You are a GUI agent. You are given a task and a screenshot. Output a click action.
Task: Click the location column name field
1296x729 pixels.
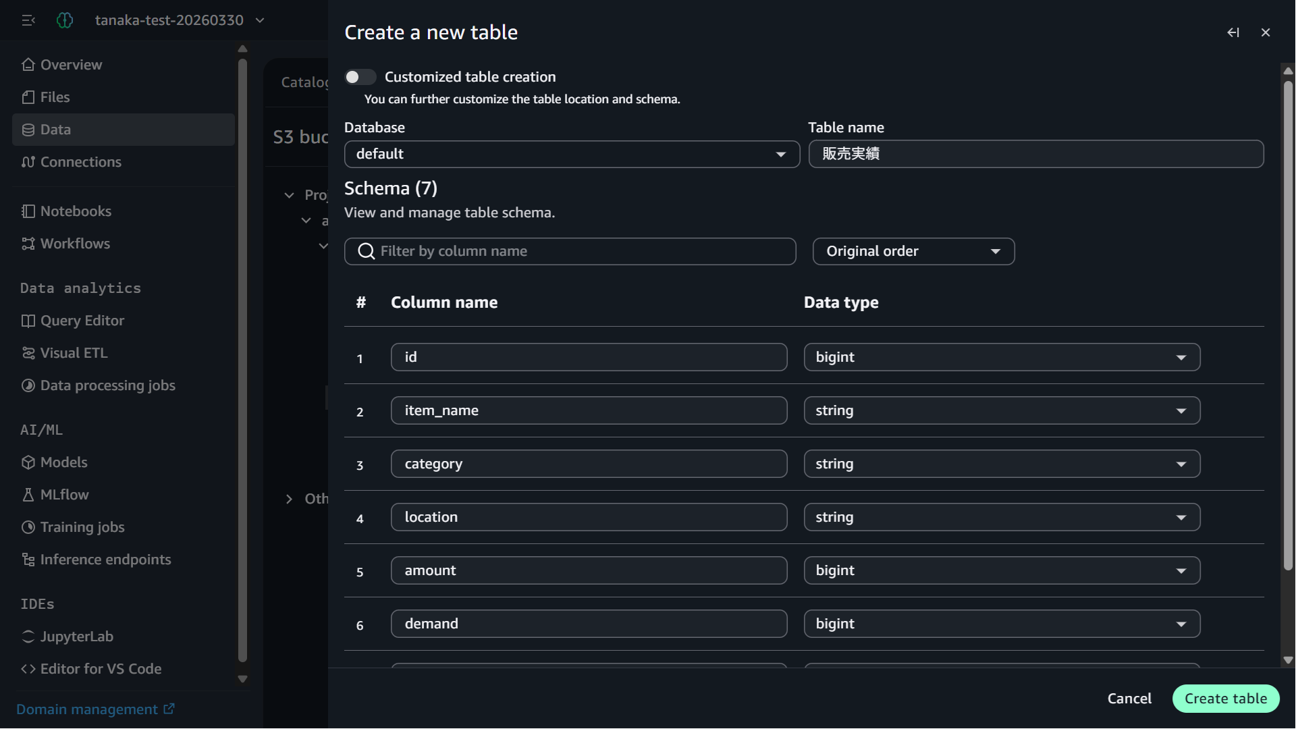[589, 517]
